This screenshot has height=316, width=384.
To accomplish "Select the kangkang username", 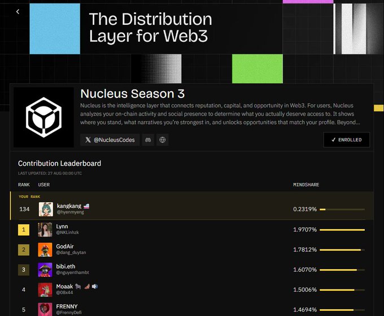I will pyautogui.click(x=69, y=206).
